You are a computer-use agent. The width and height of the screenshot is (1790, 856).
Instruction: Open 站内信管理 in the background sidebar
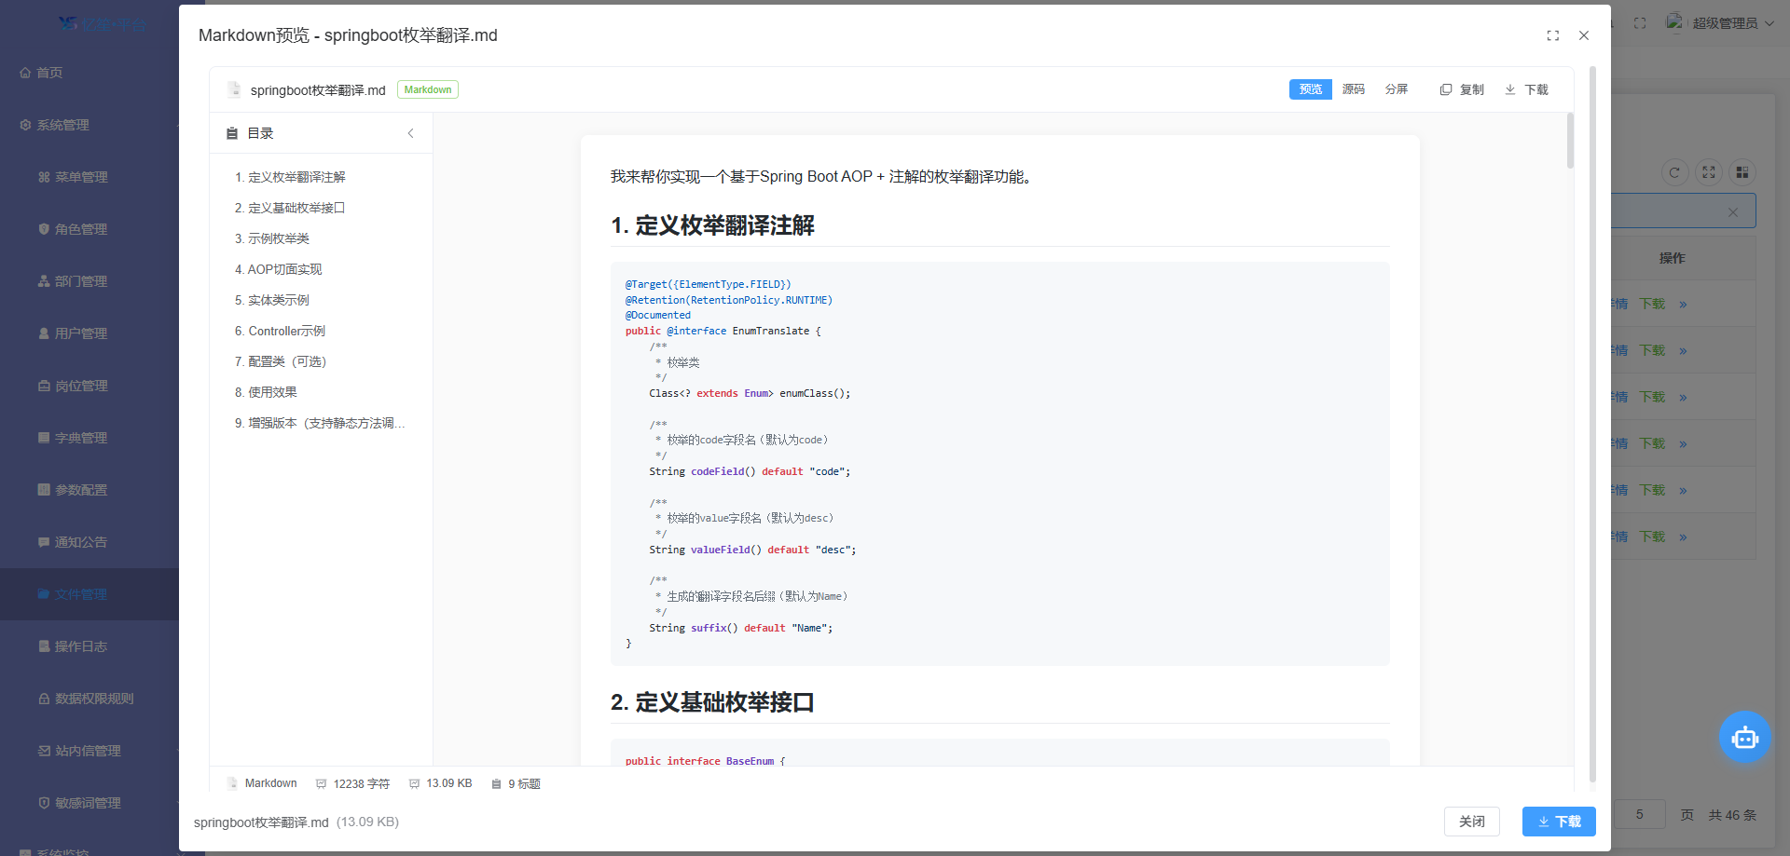[x=89, y=751]
